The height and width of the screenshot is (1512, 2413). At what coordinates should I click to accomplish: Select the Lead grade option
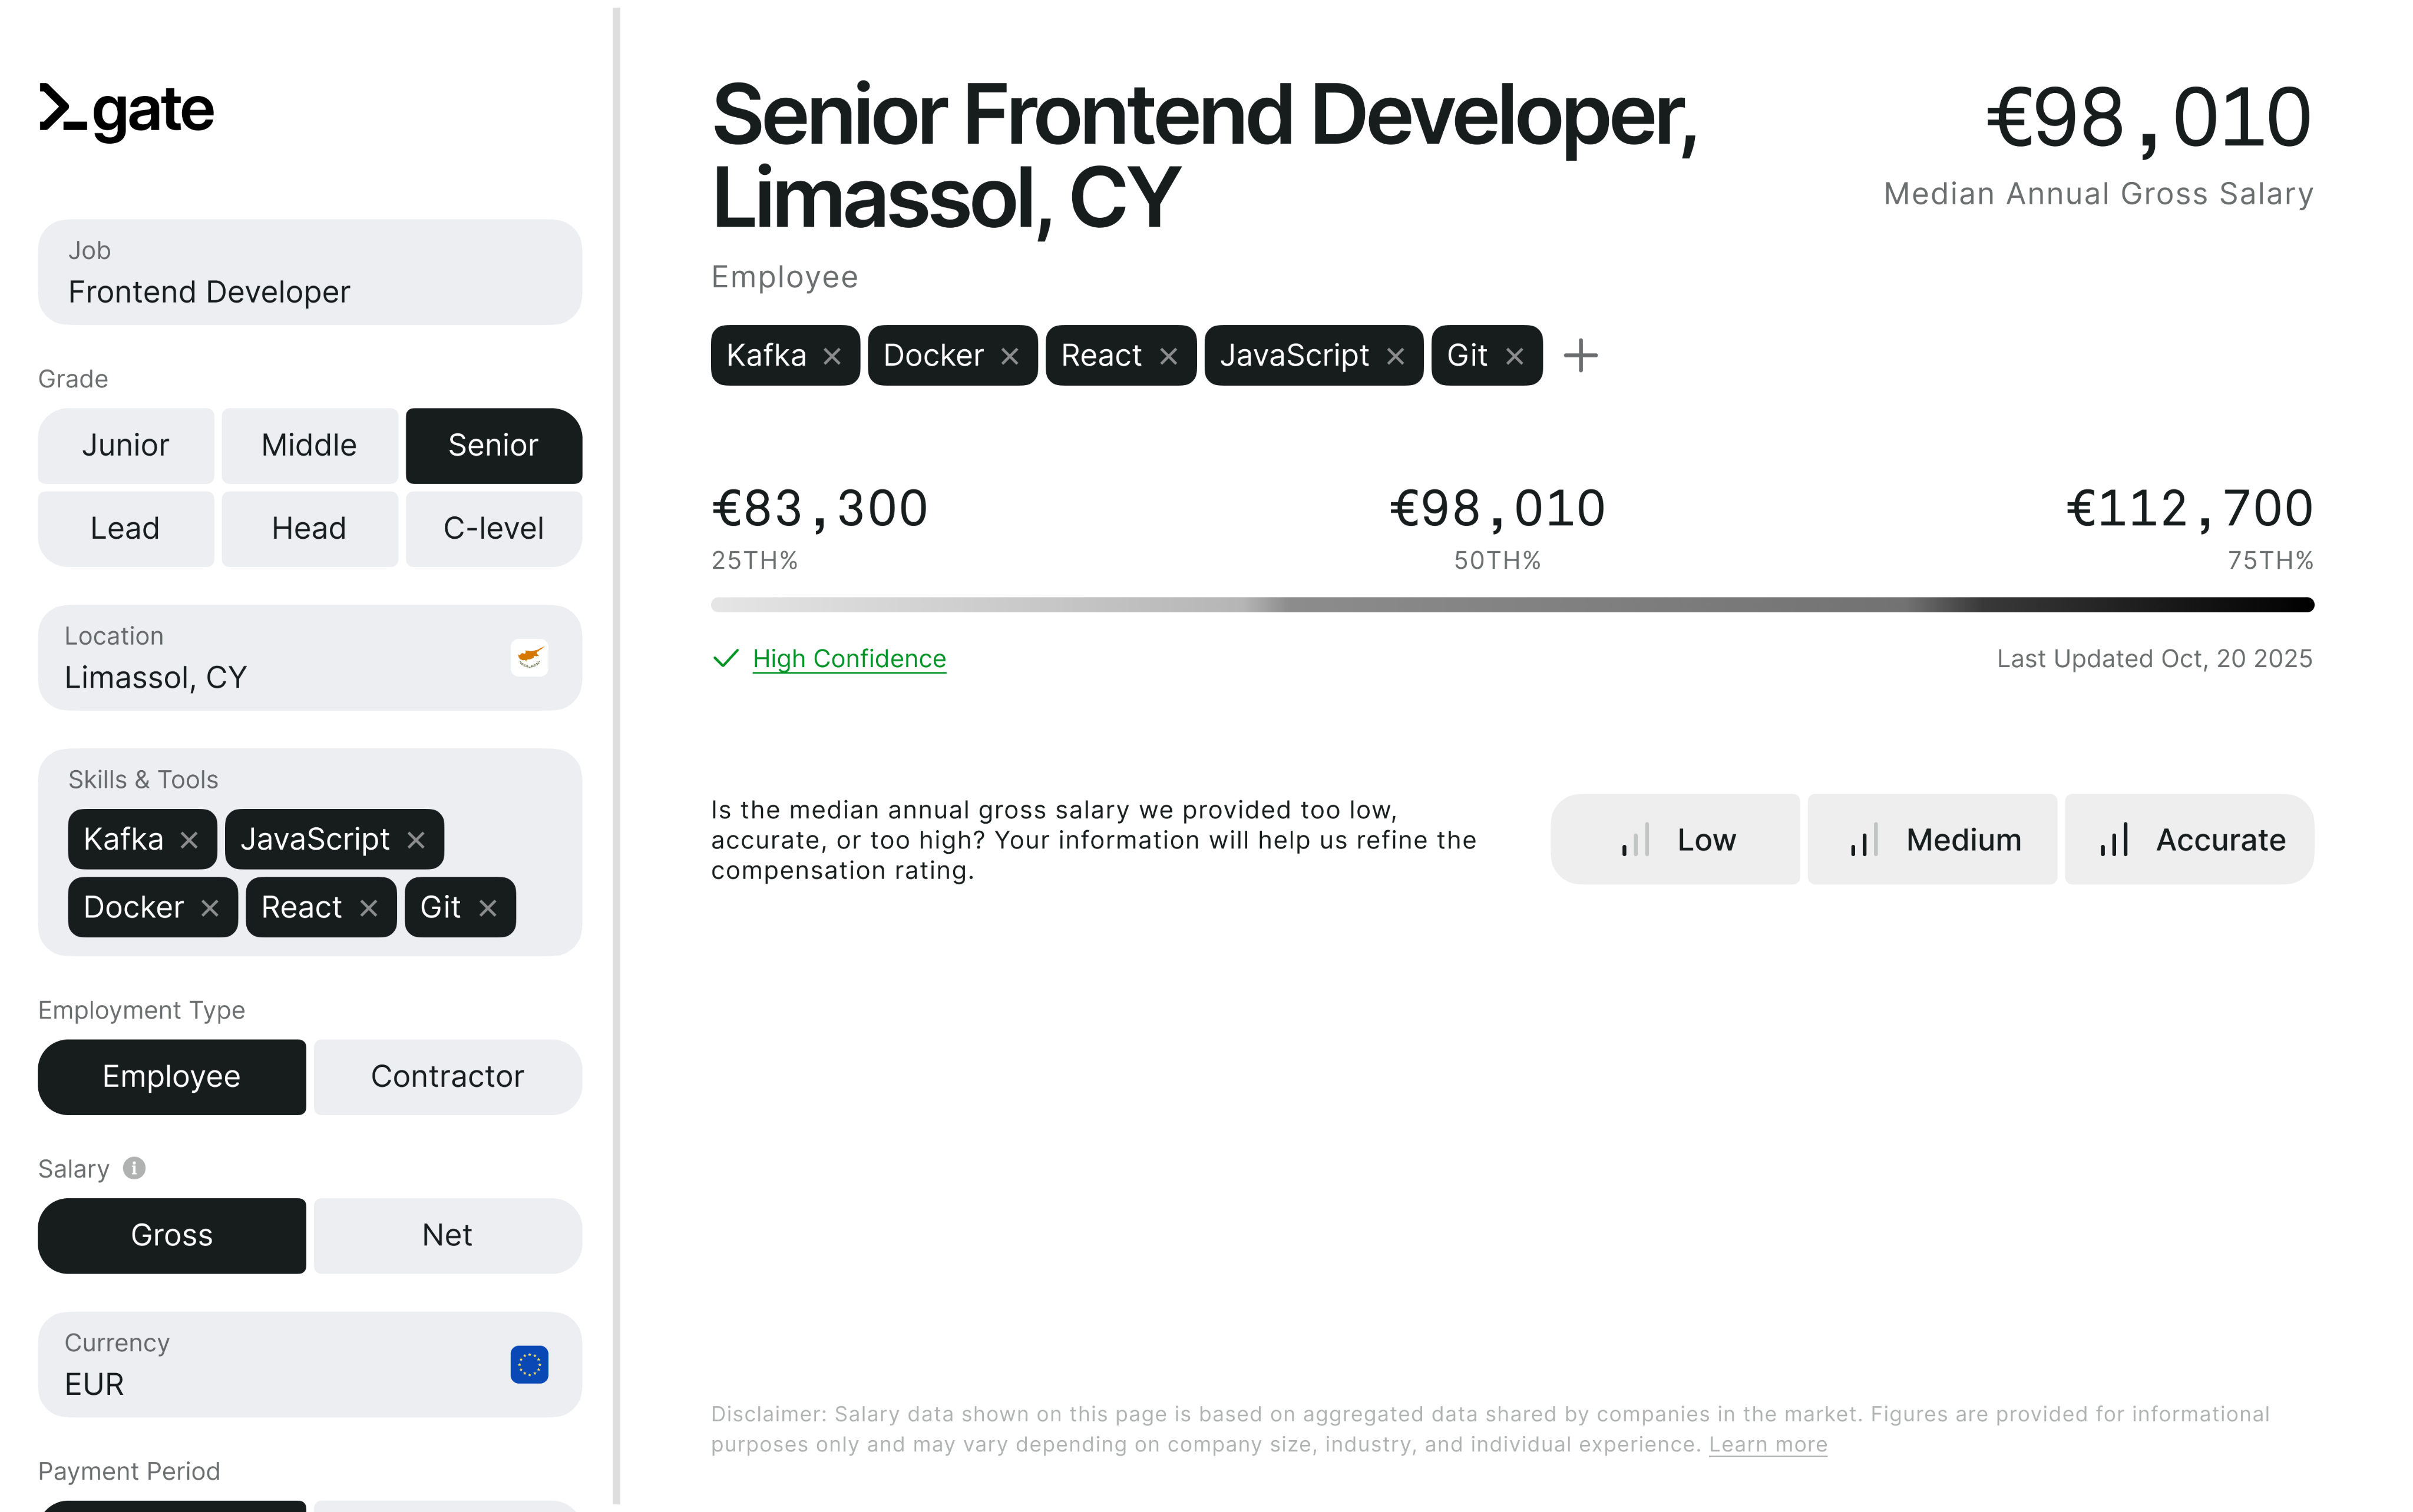pos(126,529)
